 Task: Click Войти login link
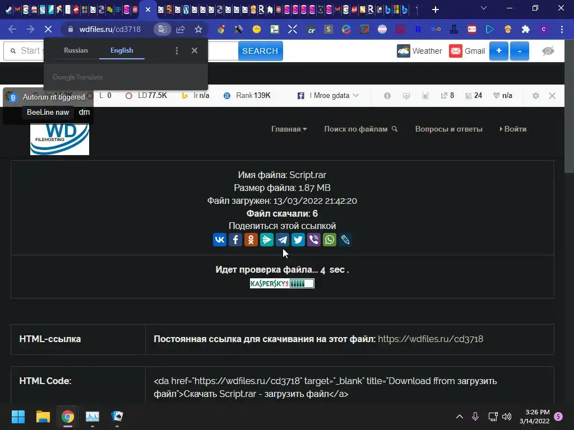tap(513, 129)
